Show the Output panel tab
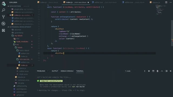 (x=55, y=71)
